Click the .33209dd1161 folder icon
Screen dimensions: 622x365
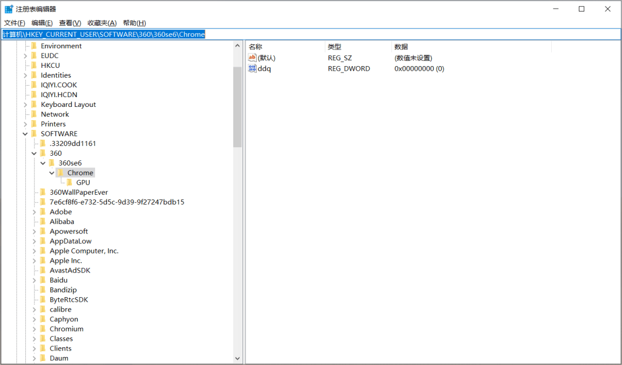43,144
